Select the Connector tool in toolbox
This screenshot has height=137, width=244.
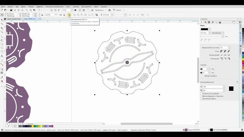pos(2,64)
